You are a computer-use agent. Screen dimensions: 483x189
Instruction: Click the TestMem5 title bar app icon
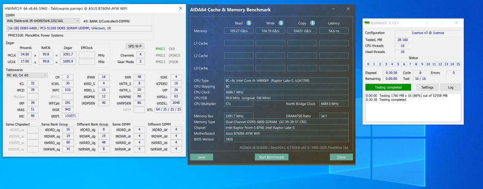[367, 23]
